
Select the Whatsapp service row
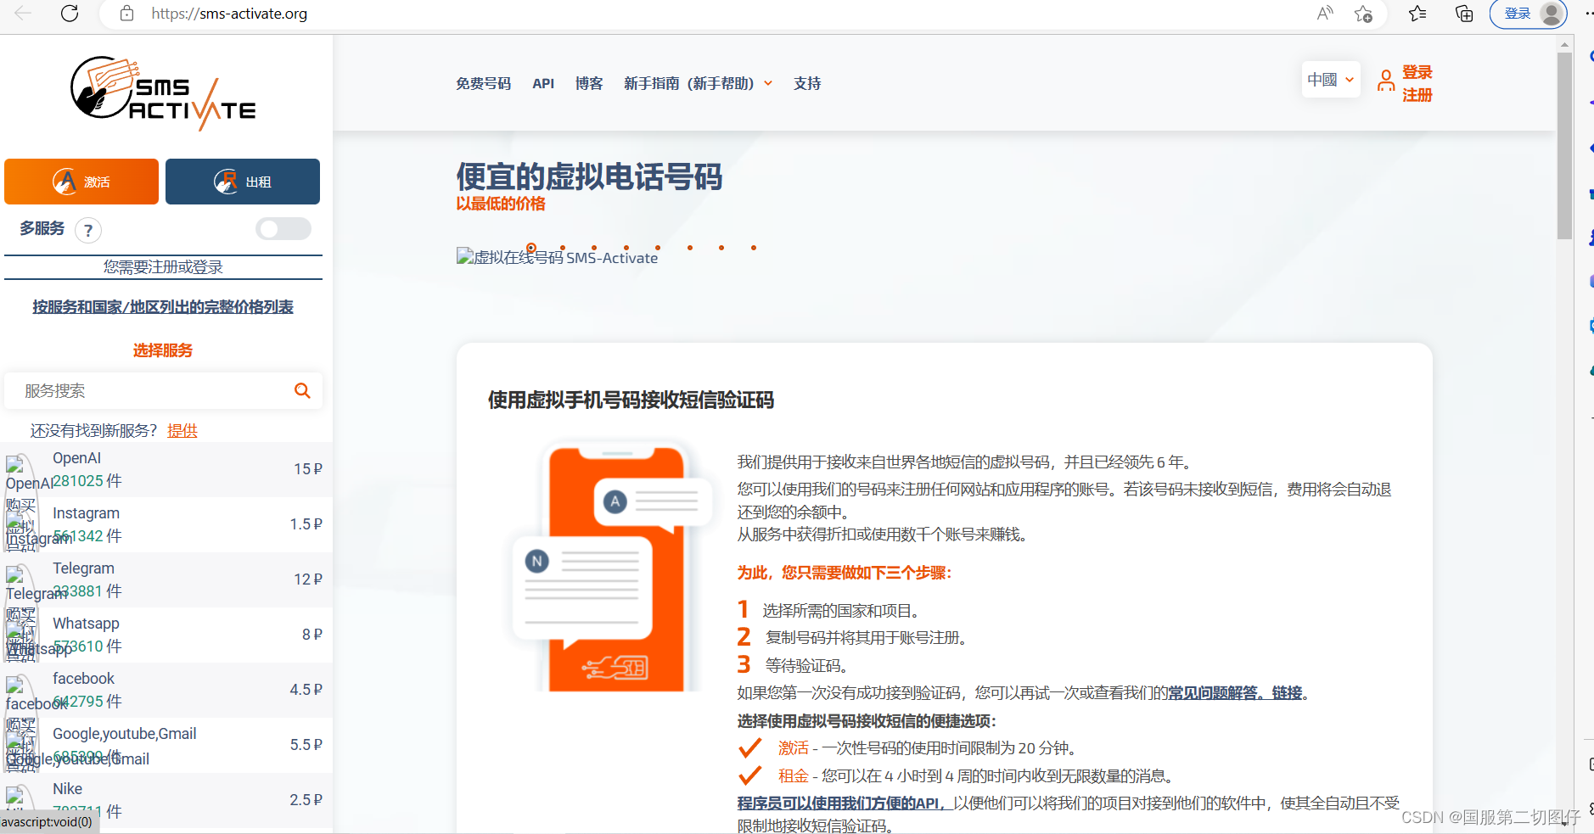click(x=166, y=635)
